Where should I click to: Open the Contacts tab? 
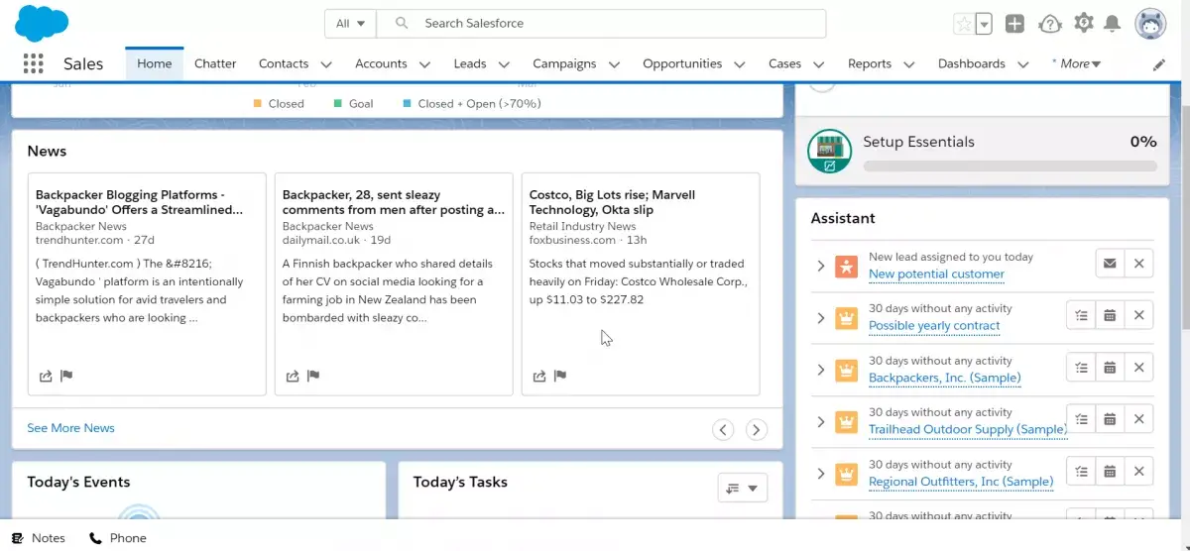[284, 63]
